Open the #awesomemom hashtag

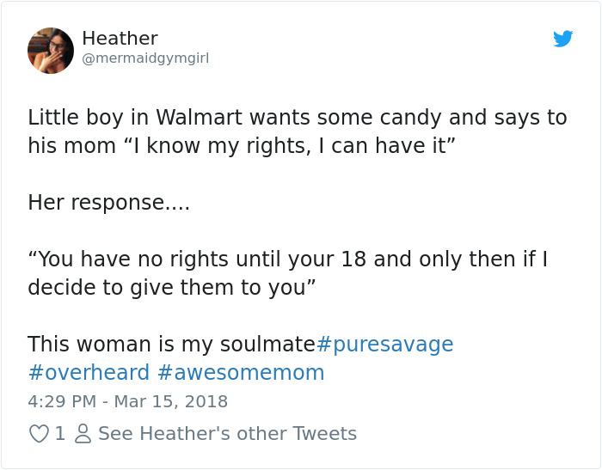[241, 373]
